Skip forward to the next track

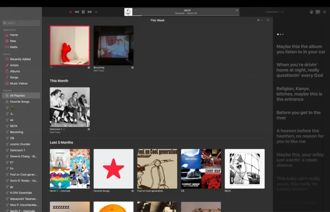click(x=90, y=12)
